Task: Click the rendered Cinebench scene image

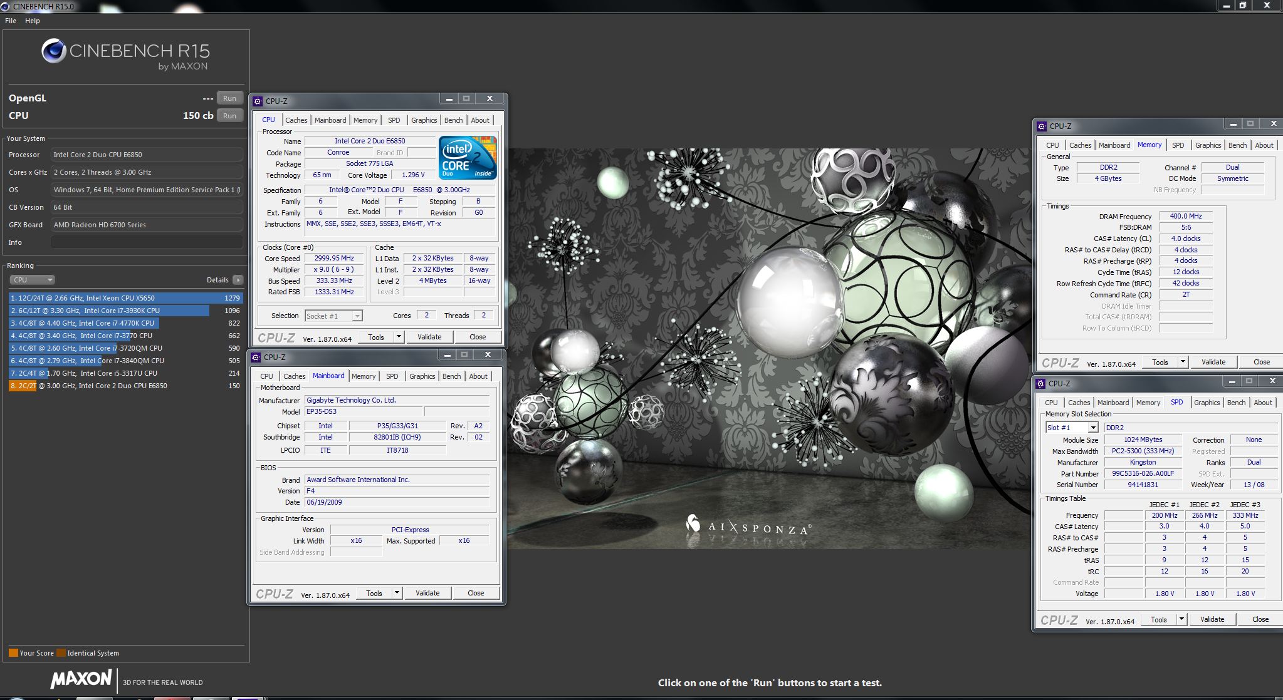Action: [x=770, y=349]
